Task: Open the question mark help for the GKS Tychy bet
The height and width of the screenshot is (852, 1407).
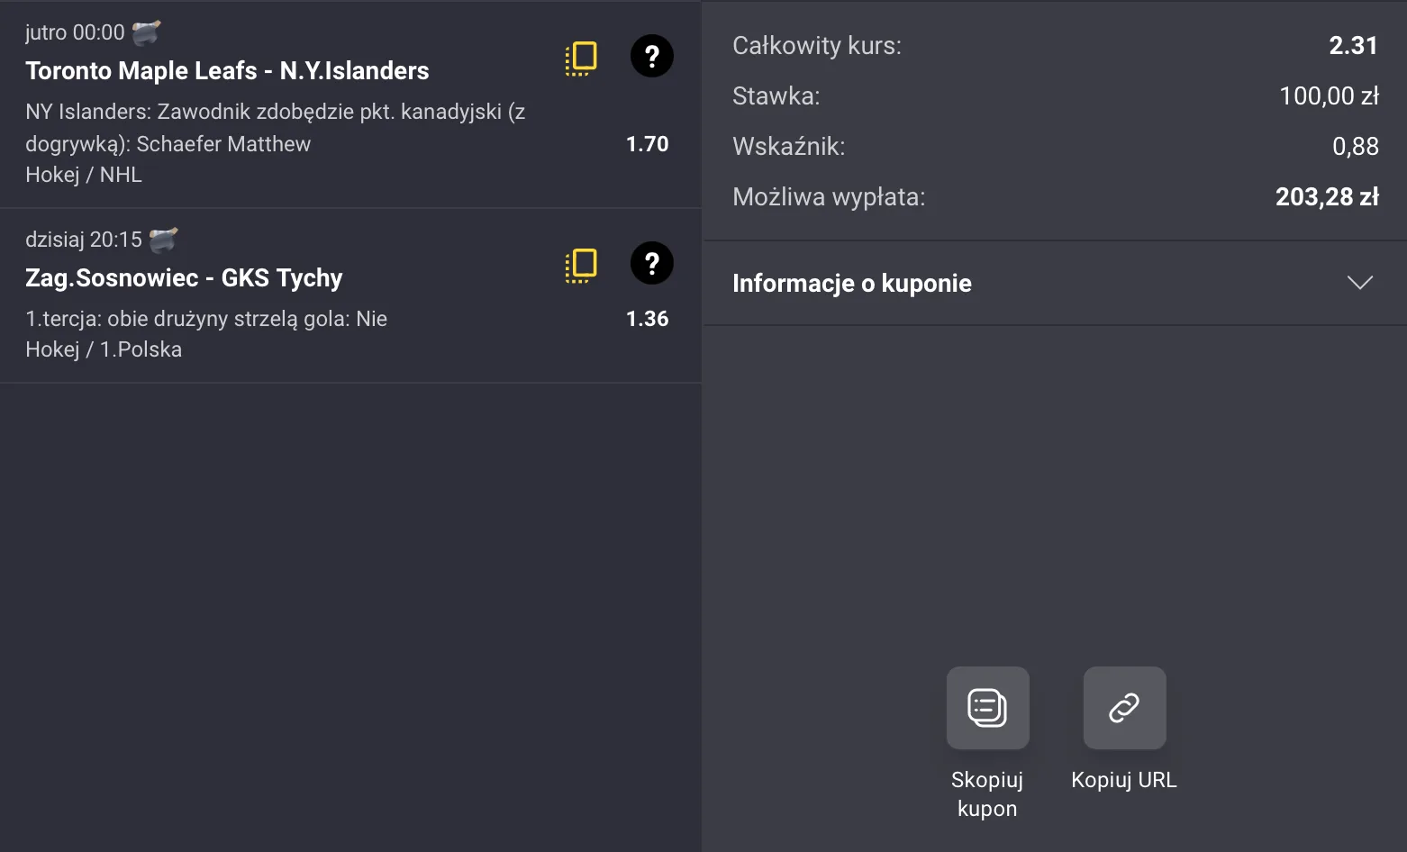Action: (x=651, y=263)
